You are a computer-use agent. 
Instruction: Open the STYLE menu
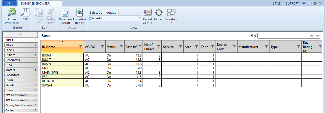(x=277, y=3)
